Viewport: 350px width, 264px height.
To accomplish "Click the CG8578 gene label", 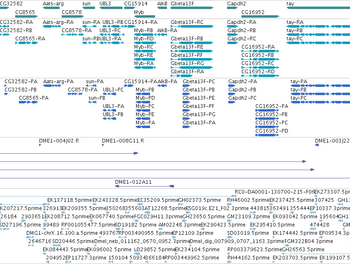I will [72, 12].
